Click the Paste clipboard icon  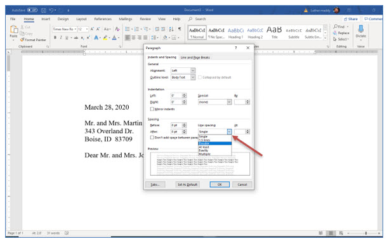click(14, 29)
